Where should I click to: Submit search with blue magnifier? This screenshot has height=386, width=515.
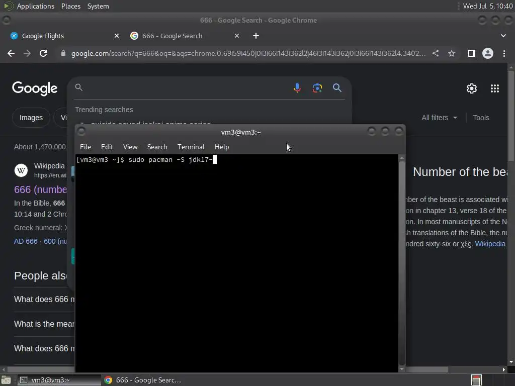tap(337, 87)
